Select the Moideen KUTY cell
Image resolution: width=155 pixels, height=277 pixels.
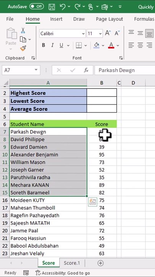click(x=48, y=200)
